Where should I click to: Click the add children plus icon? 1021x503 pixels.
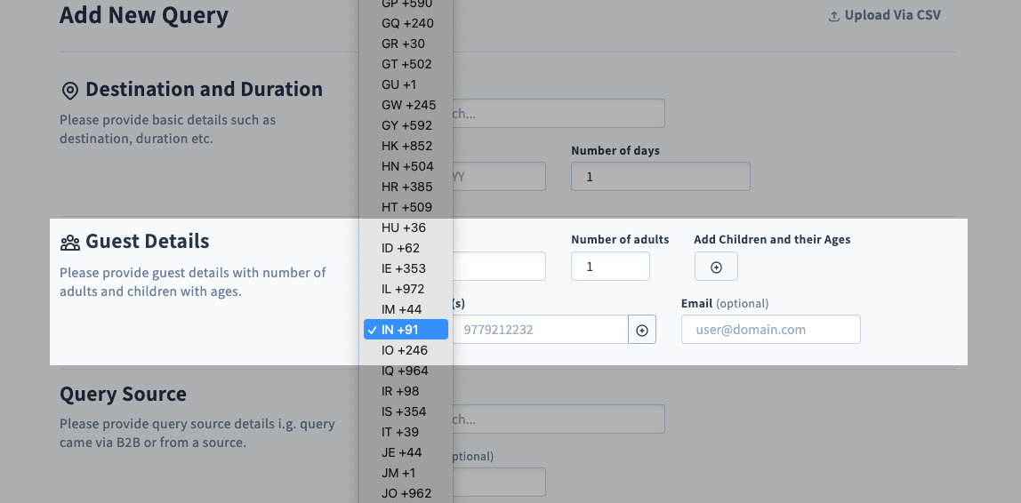(x=716, y=267)
